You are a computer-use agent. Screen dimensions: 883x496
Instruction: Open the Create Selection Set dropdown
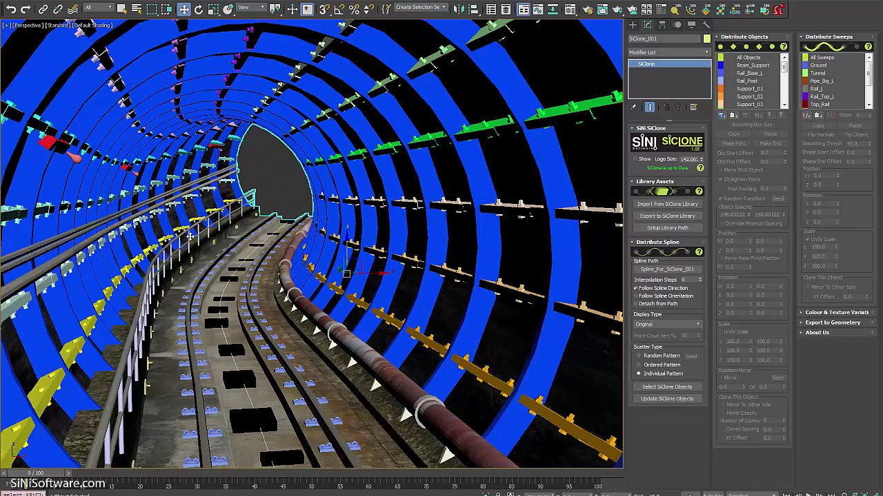[420, 8]
